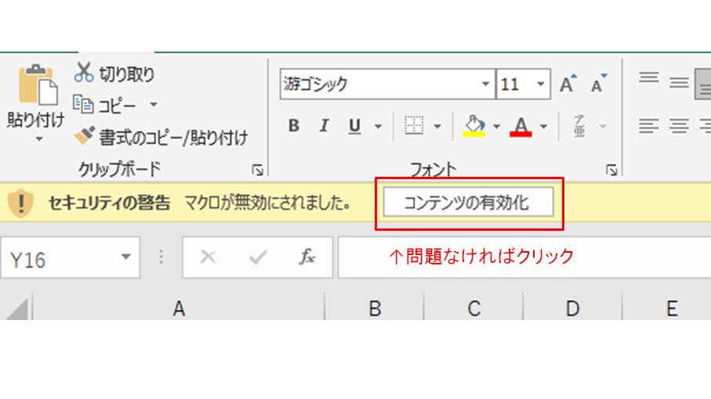Screen dimensions: 711x399
Task: Click the phonetic guide (ふりがな) icon
Action: tap(579, 126)
